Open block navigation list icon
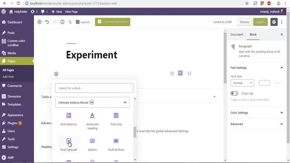Image resolution: width=290 pixels, height=163 pixels. pyautogui.click(x=70, y=22)
